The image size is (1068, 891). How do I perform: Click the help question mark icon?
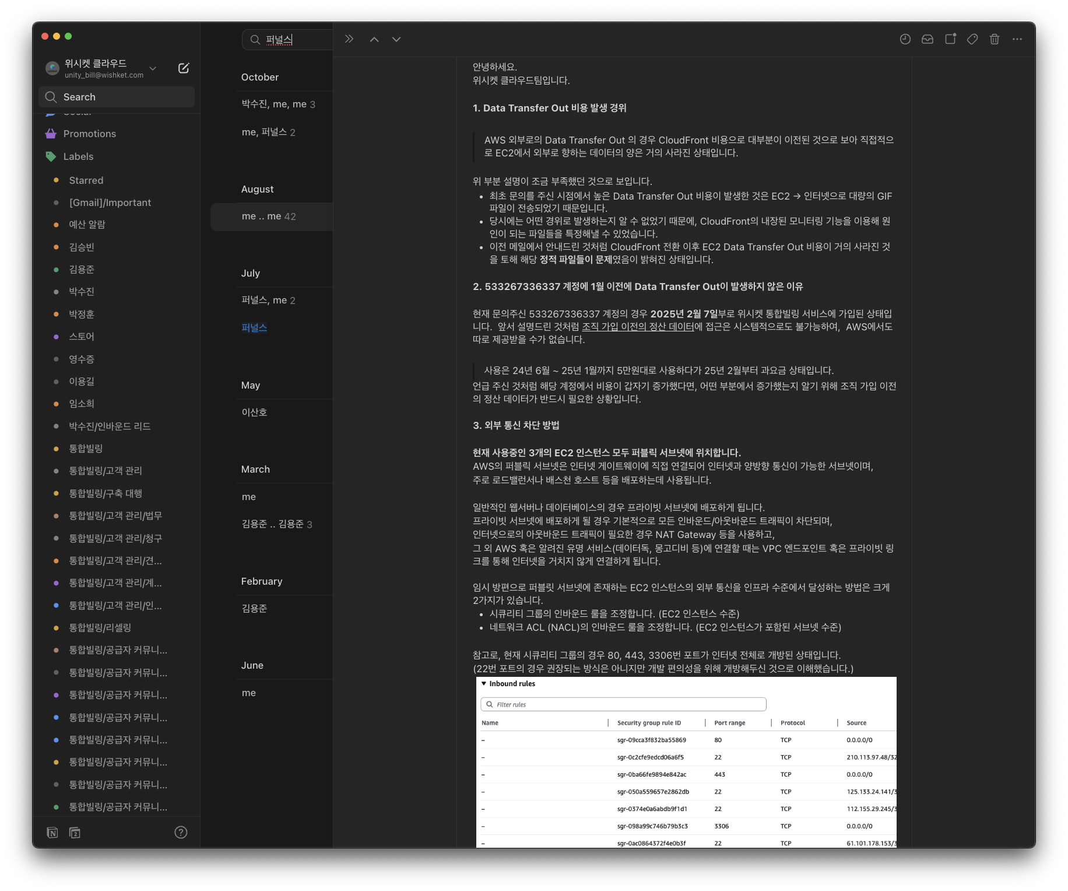(x=181, y=832)
